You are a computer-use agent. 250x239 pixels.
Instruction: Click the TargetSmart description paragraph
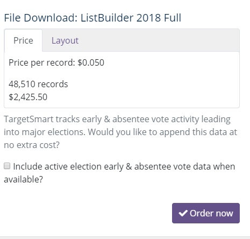point(120,132)
